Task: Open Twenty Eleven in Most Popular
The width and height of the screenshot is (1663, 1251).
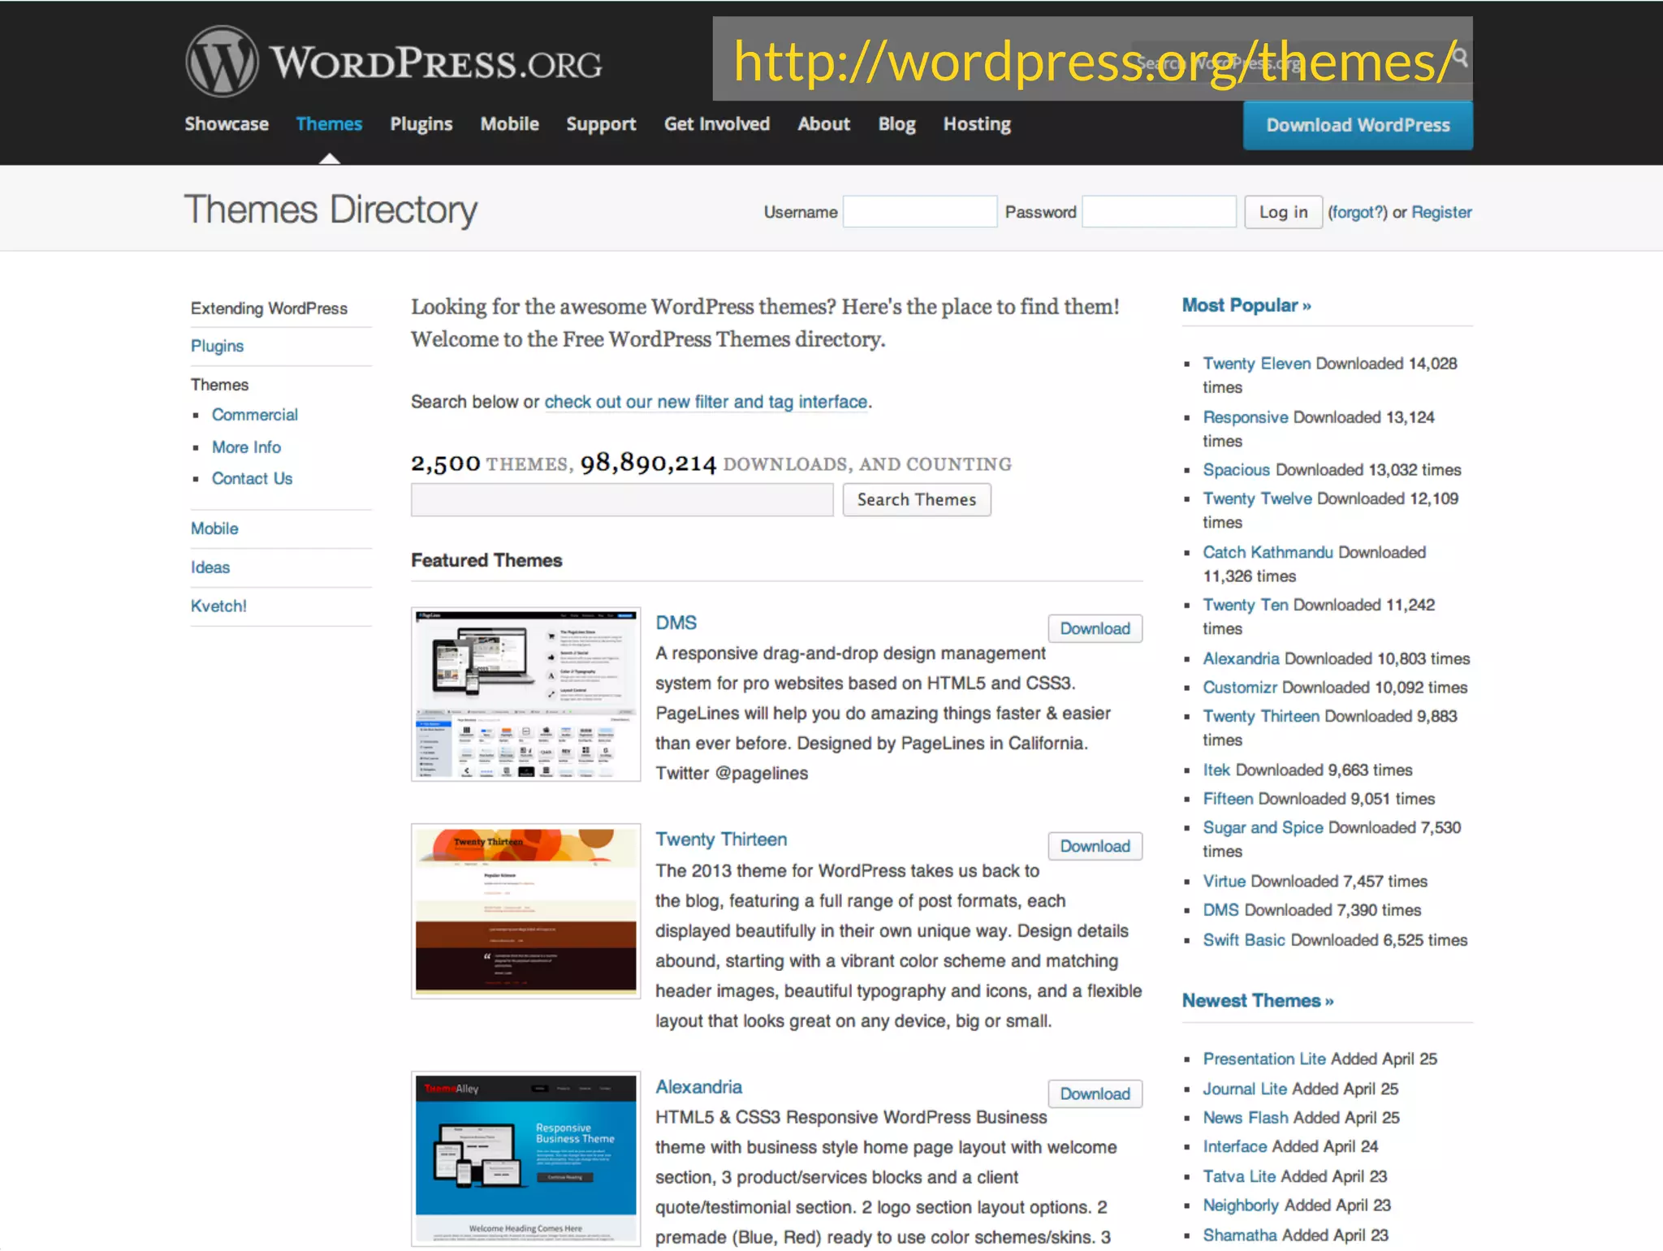Action: (x=1256, y=364)
